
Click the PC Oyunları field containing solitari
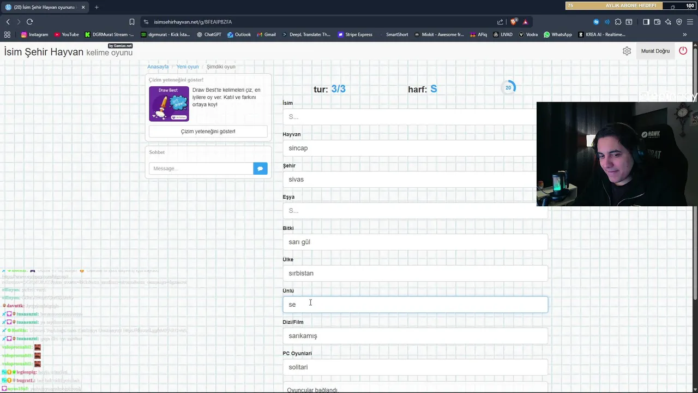tap(415, 367)
